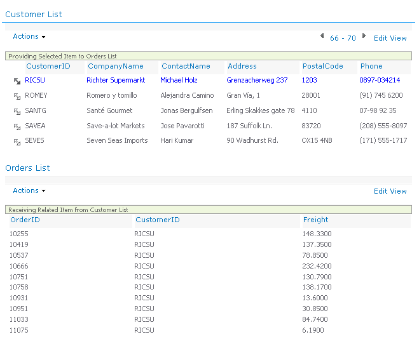Click order ID 10255
The width and height of the screenshot is (419, 346).
[18, 234]
